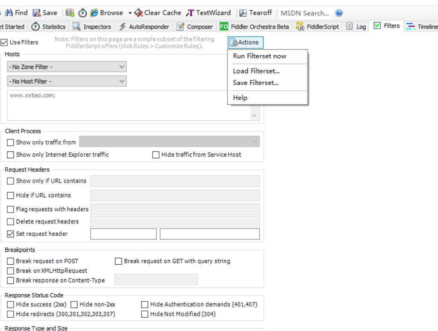This screenshot has height=331, width=438.
Task: Click the Delete request headers field
Action: [175, 222]
